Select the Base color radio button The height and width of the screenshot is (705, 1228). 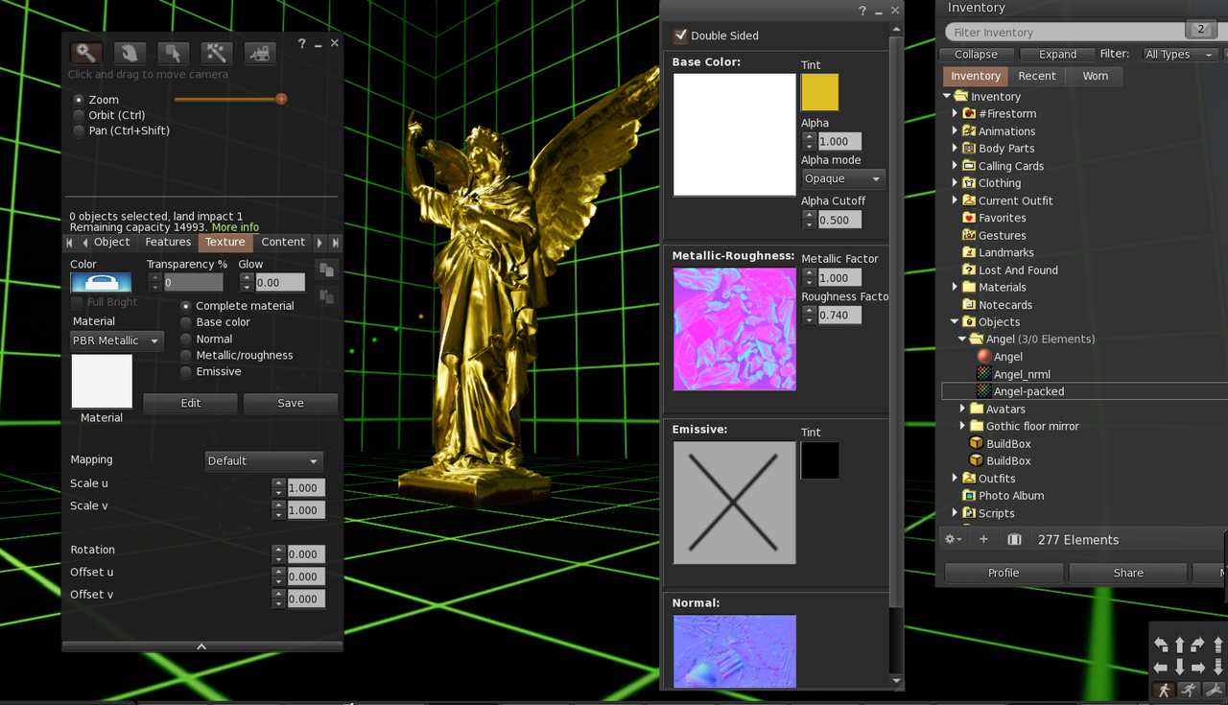186,322
